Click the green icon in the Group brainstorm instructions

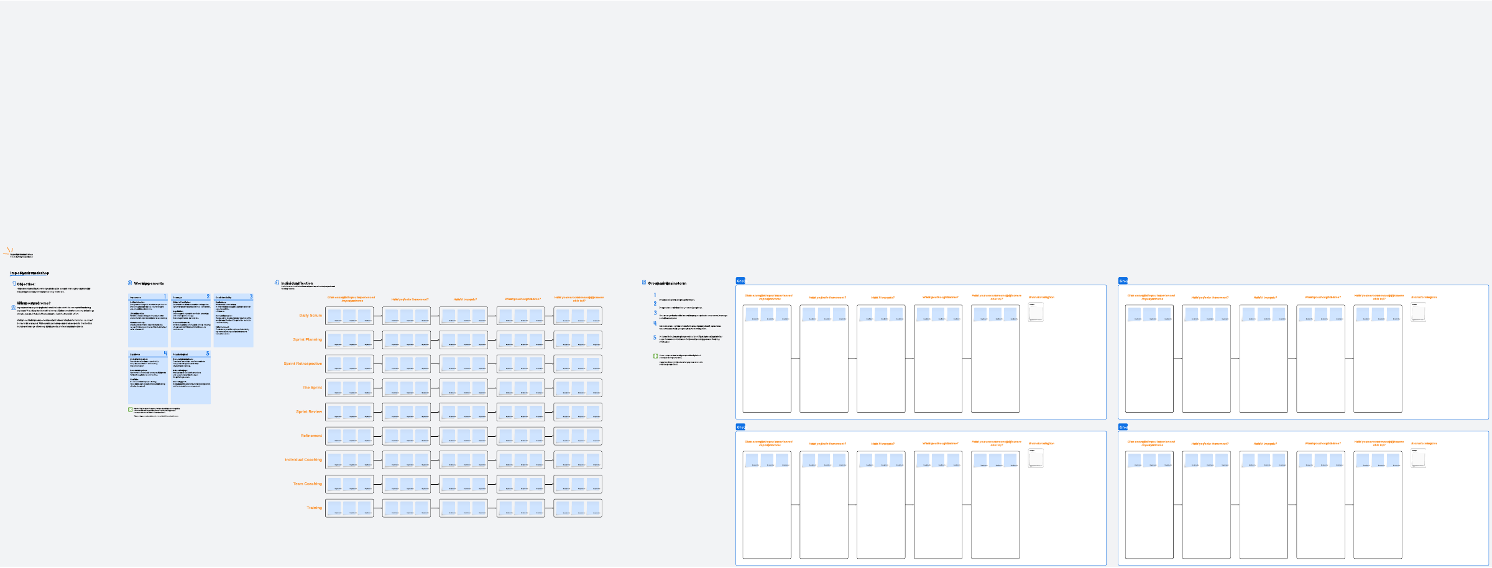pos(655,356)
